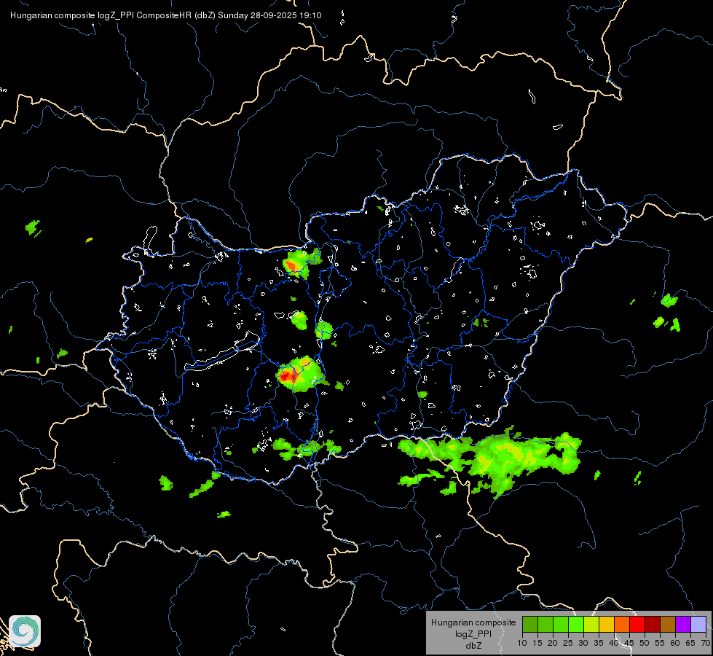Viewport: 713px width, 656px height.
Task: Click the '40' value on the legend scale
Action: [x=614, y=644]
